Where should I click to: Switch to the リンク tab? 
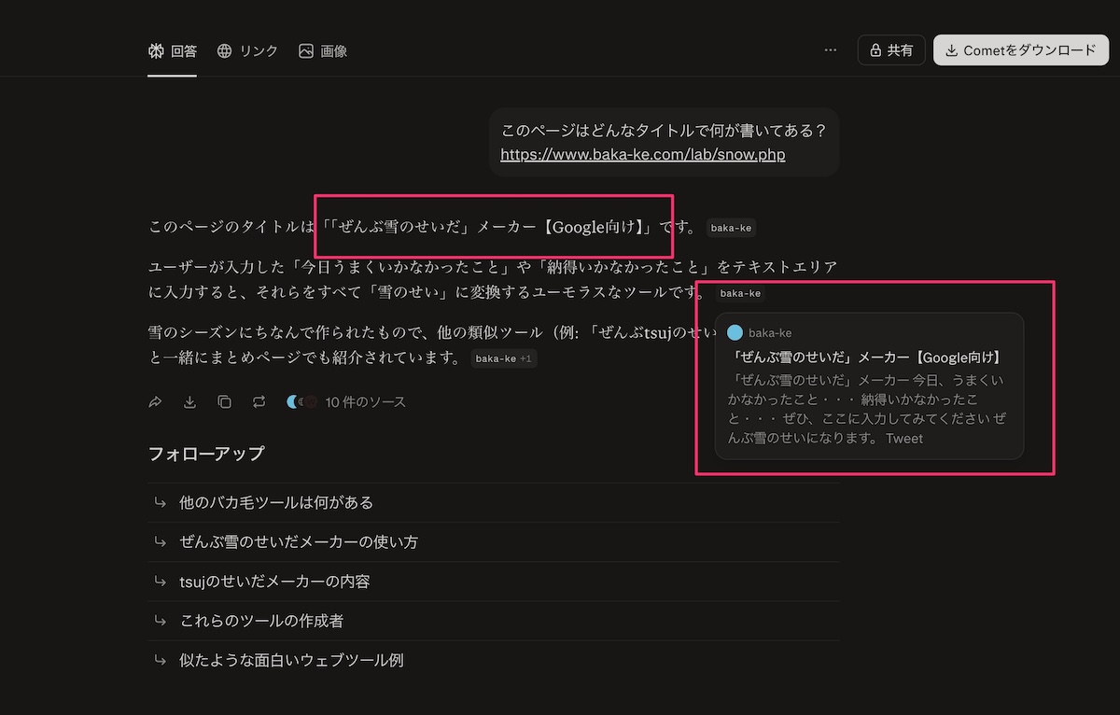click(x=247, y=51)
